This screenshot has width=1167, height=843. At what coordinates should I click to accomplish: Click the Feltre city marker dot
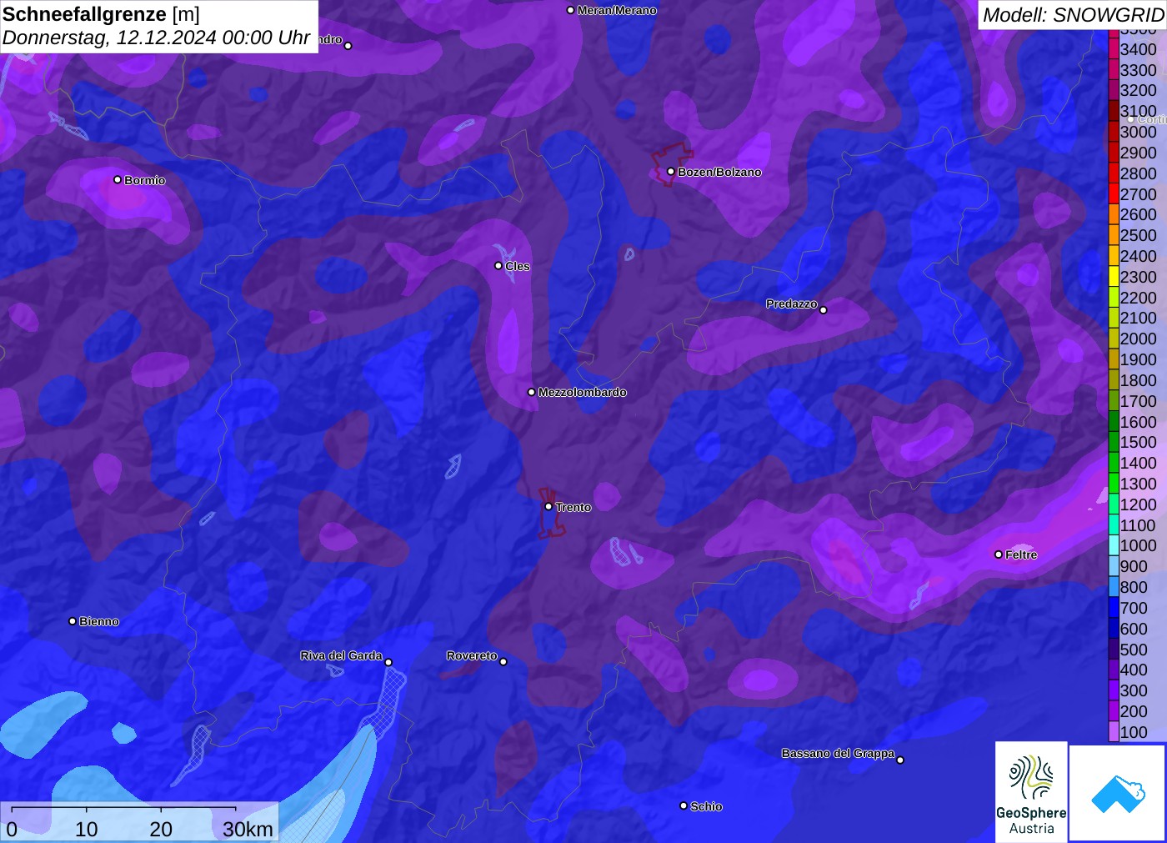click(999, 554)
